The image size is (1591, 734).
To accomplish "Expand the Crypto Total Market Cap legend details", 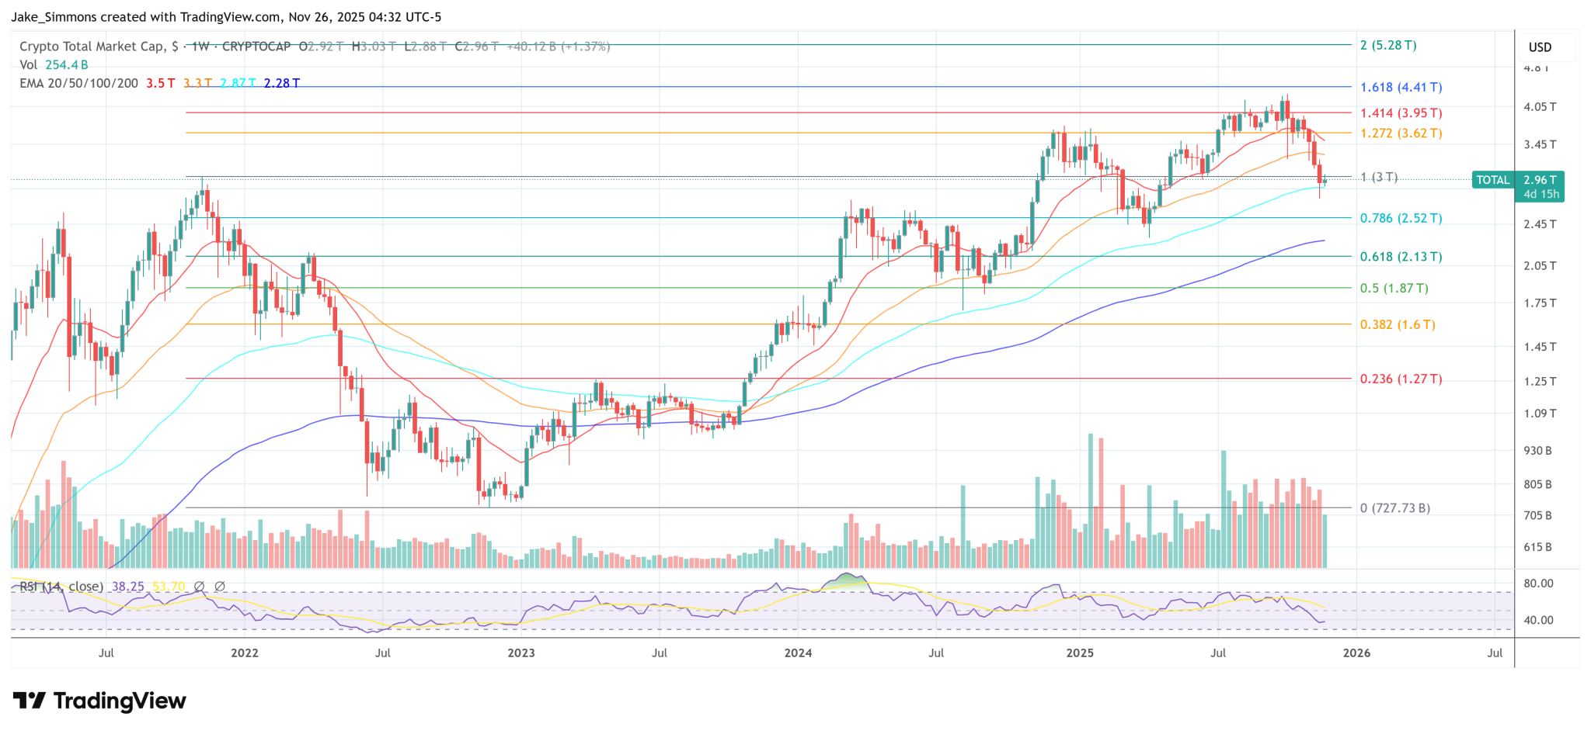I will click(x=98, y=47).
